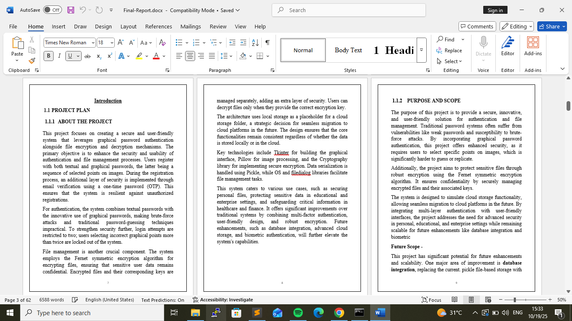Click the Clear All Formatting icon
The height and width of the screenshot is (321, 572).
click(162, 43)
